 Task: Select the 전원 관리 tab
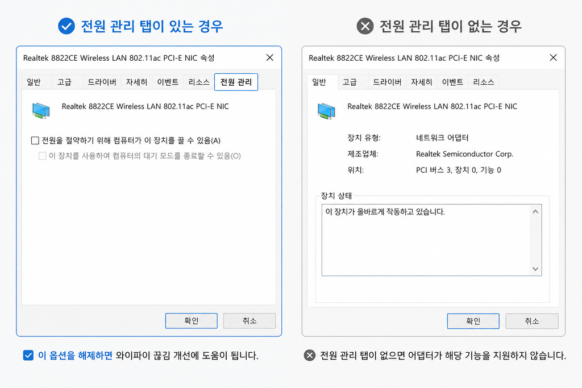click(x=236, y=82)
